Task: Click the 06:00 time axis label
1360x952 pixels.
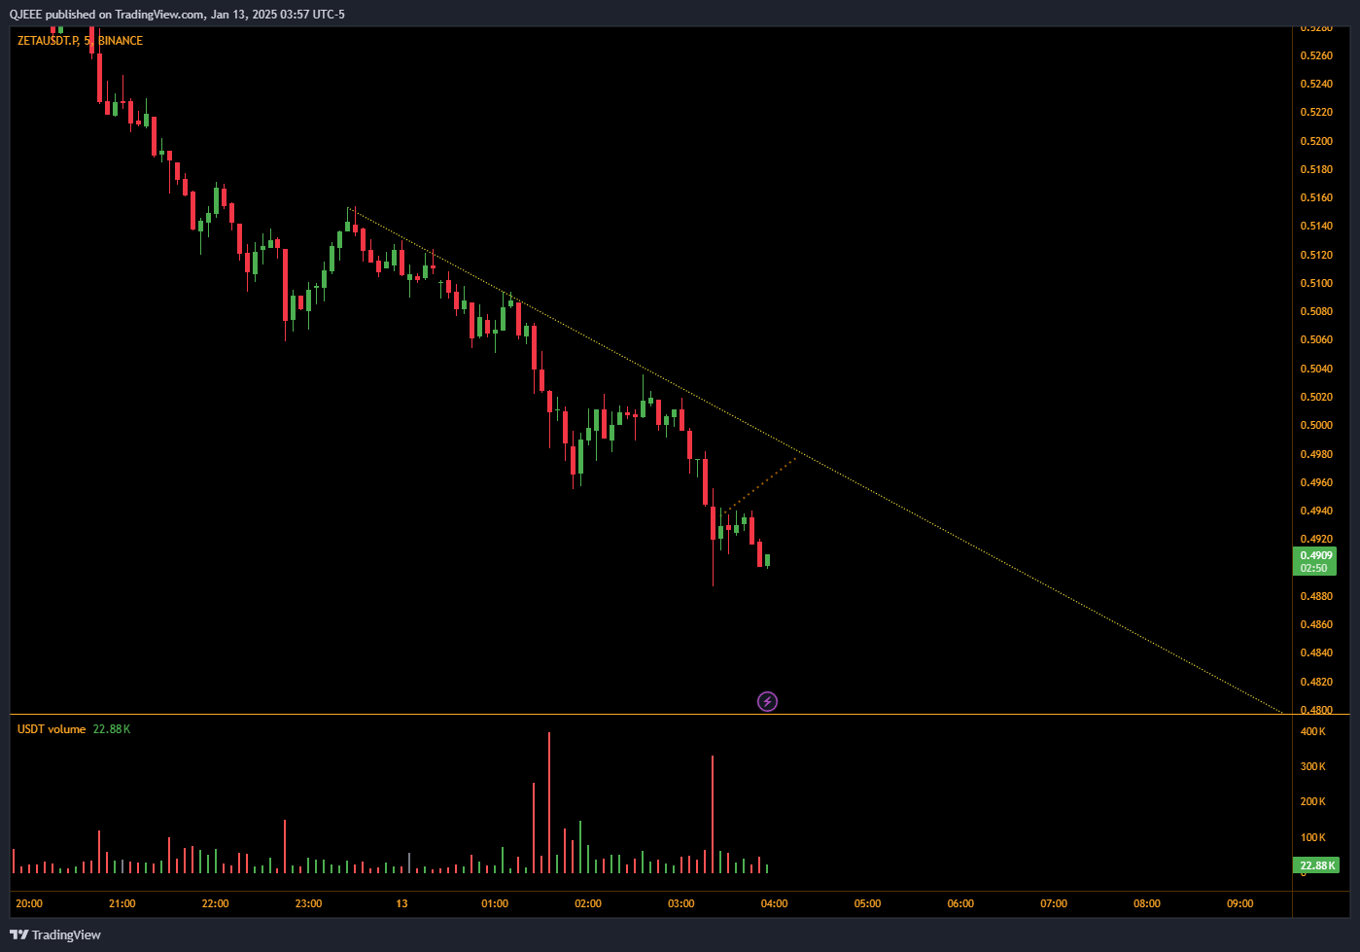Action: click(x=960, y=903)
